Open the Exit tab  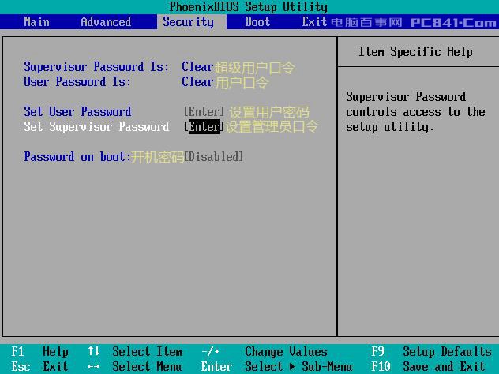[x=313, y=22]
